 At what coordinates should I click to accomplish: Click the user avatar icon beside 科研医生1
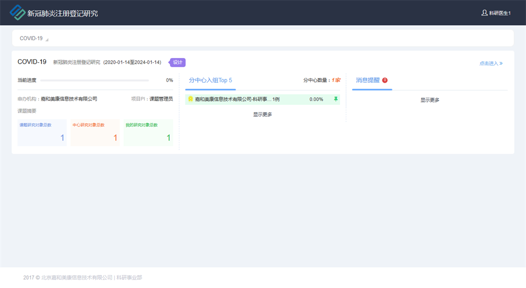pyautogui.click(x=484, y=13)
